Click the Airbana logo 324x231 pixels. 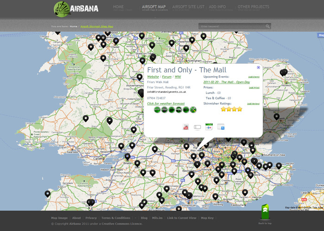click(x=76, y=8)
